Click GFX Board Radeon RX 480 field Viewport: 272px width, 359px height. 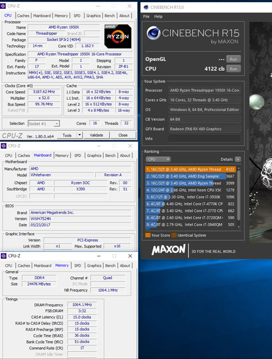[x=205, y=129]
